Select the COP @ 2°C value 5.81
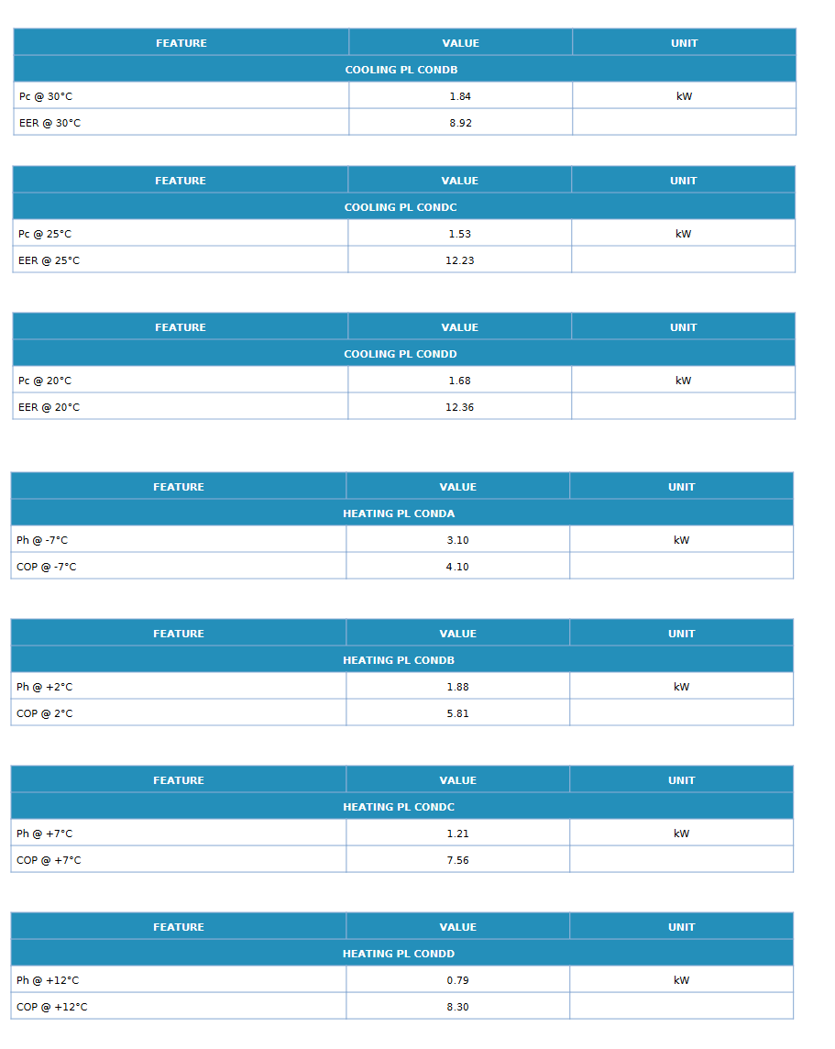 click(457, 713)
